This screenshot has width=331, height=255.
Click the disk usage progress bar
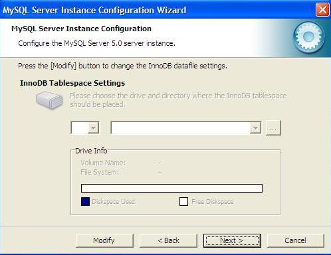(171, 188)
